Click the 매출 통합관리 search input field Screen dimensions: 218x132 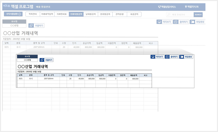(x=180, y=15)
